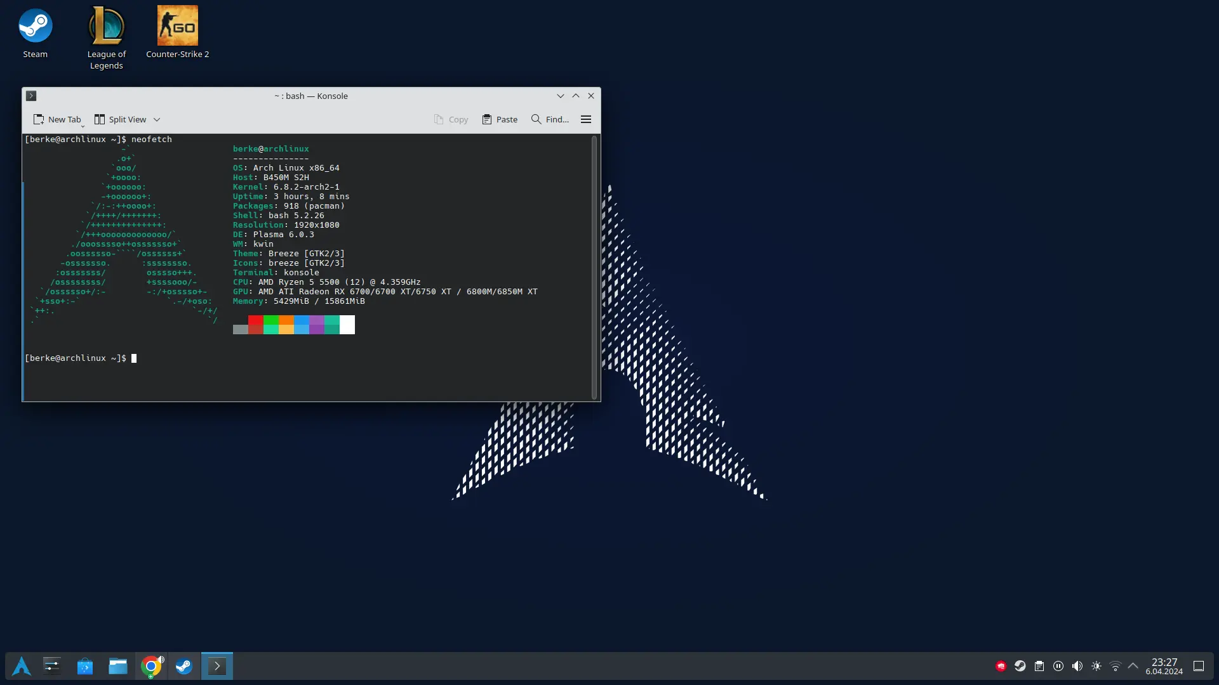The width and height of the screenshot is (1219, 685).
Task: Open a New Tab in Konsole
Action: click(57, 119)
